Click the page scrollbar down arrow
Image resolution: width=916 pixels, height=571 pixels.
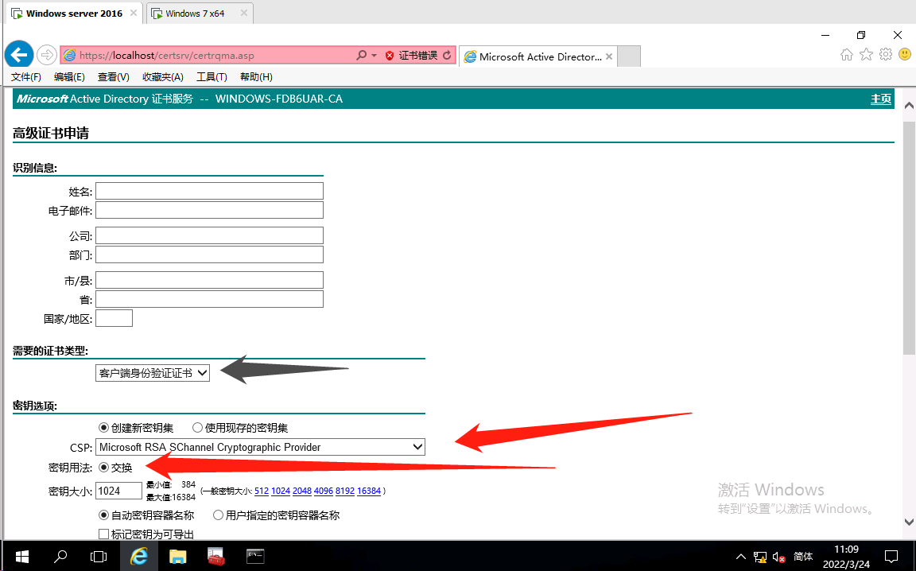pos(909,522)
